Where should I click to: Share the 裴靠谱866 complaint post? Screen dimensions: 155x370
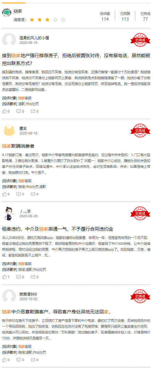pos(35,359)
